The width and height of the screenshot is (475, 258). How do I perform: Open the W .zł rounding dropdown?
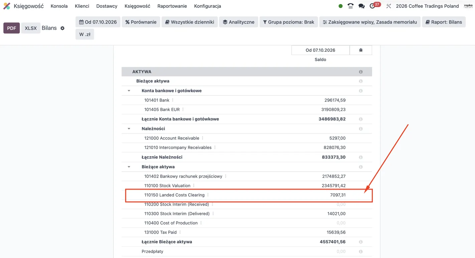tap(85, 34)
